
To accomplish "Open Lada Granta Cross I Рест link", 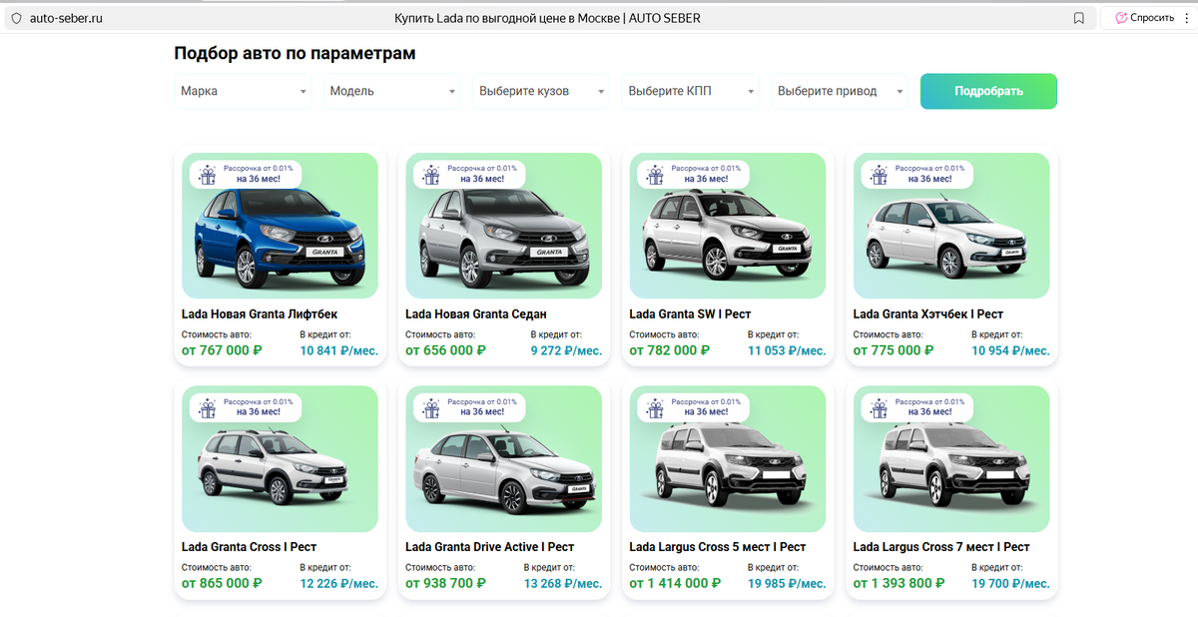I will coord(248,547).
